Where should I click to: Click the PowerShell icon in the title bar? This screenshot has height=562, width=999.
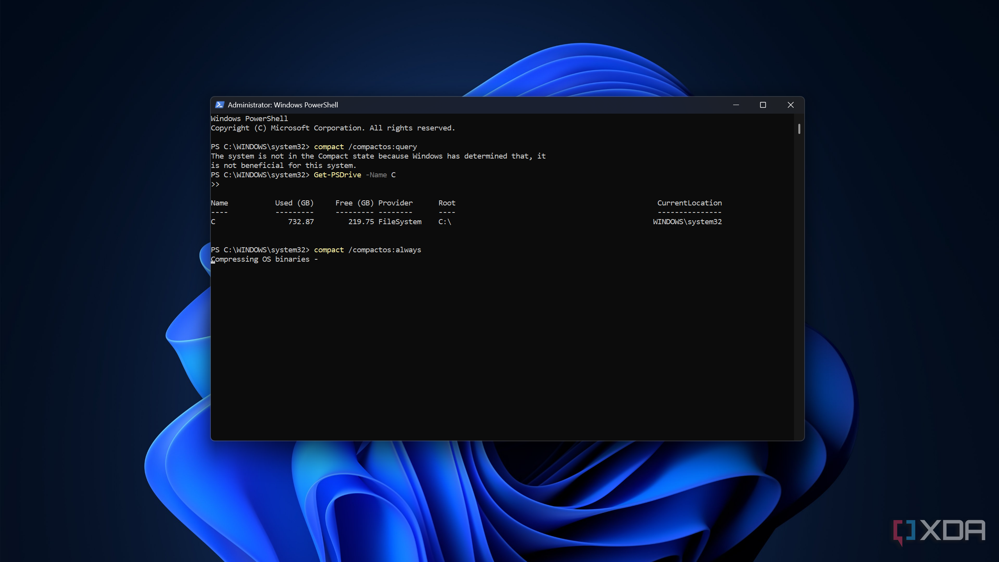220,105
